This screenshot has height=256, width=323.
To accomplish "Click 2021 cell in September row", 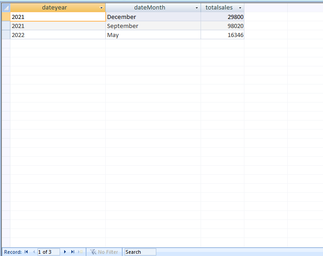I will tap(58, 26).
